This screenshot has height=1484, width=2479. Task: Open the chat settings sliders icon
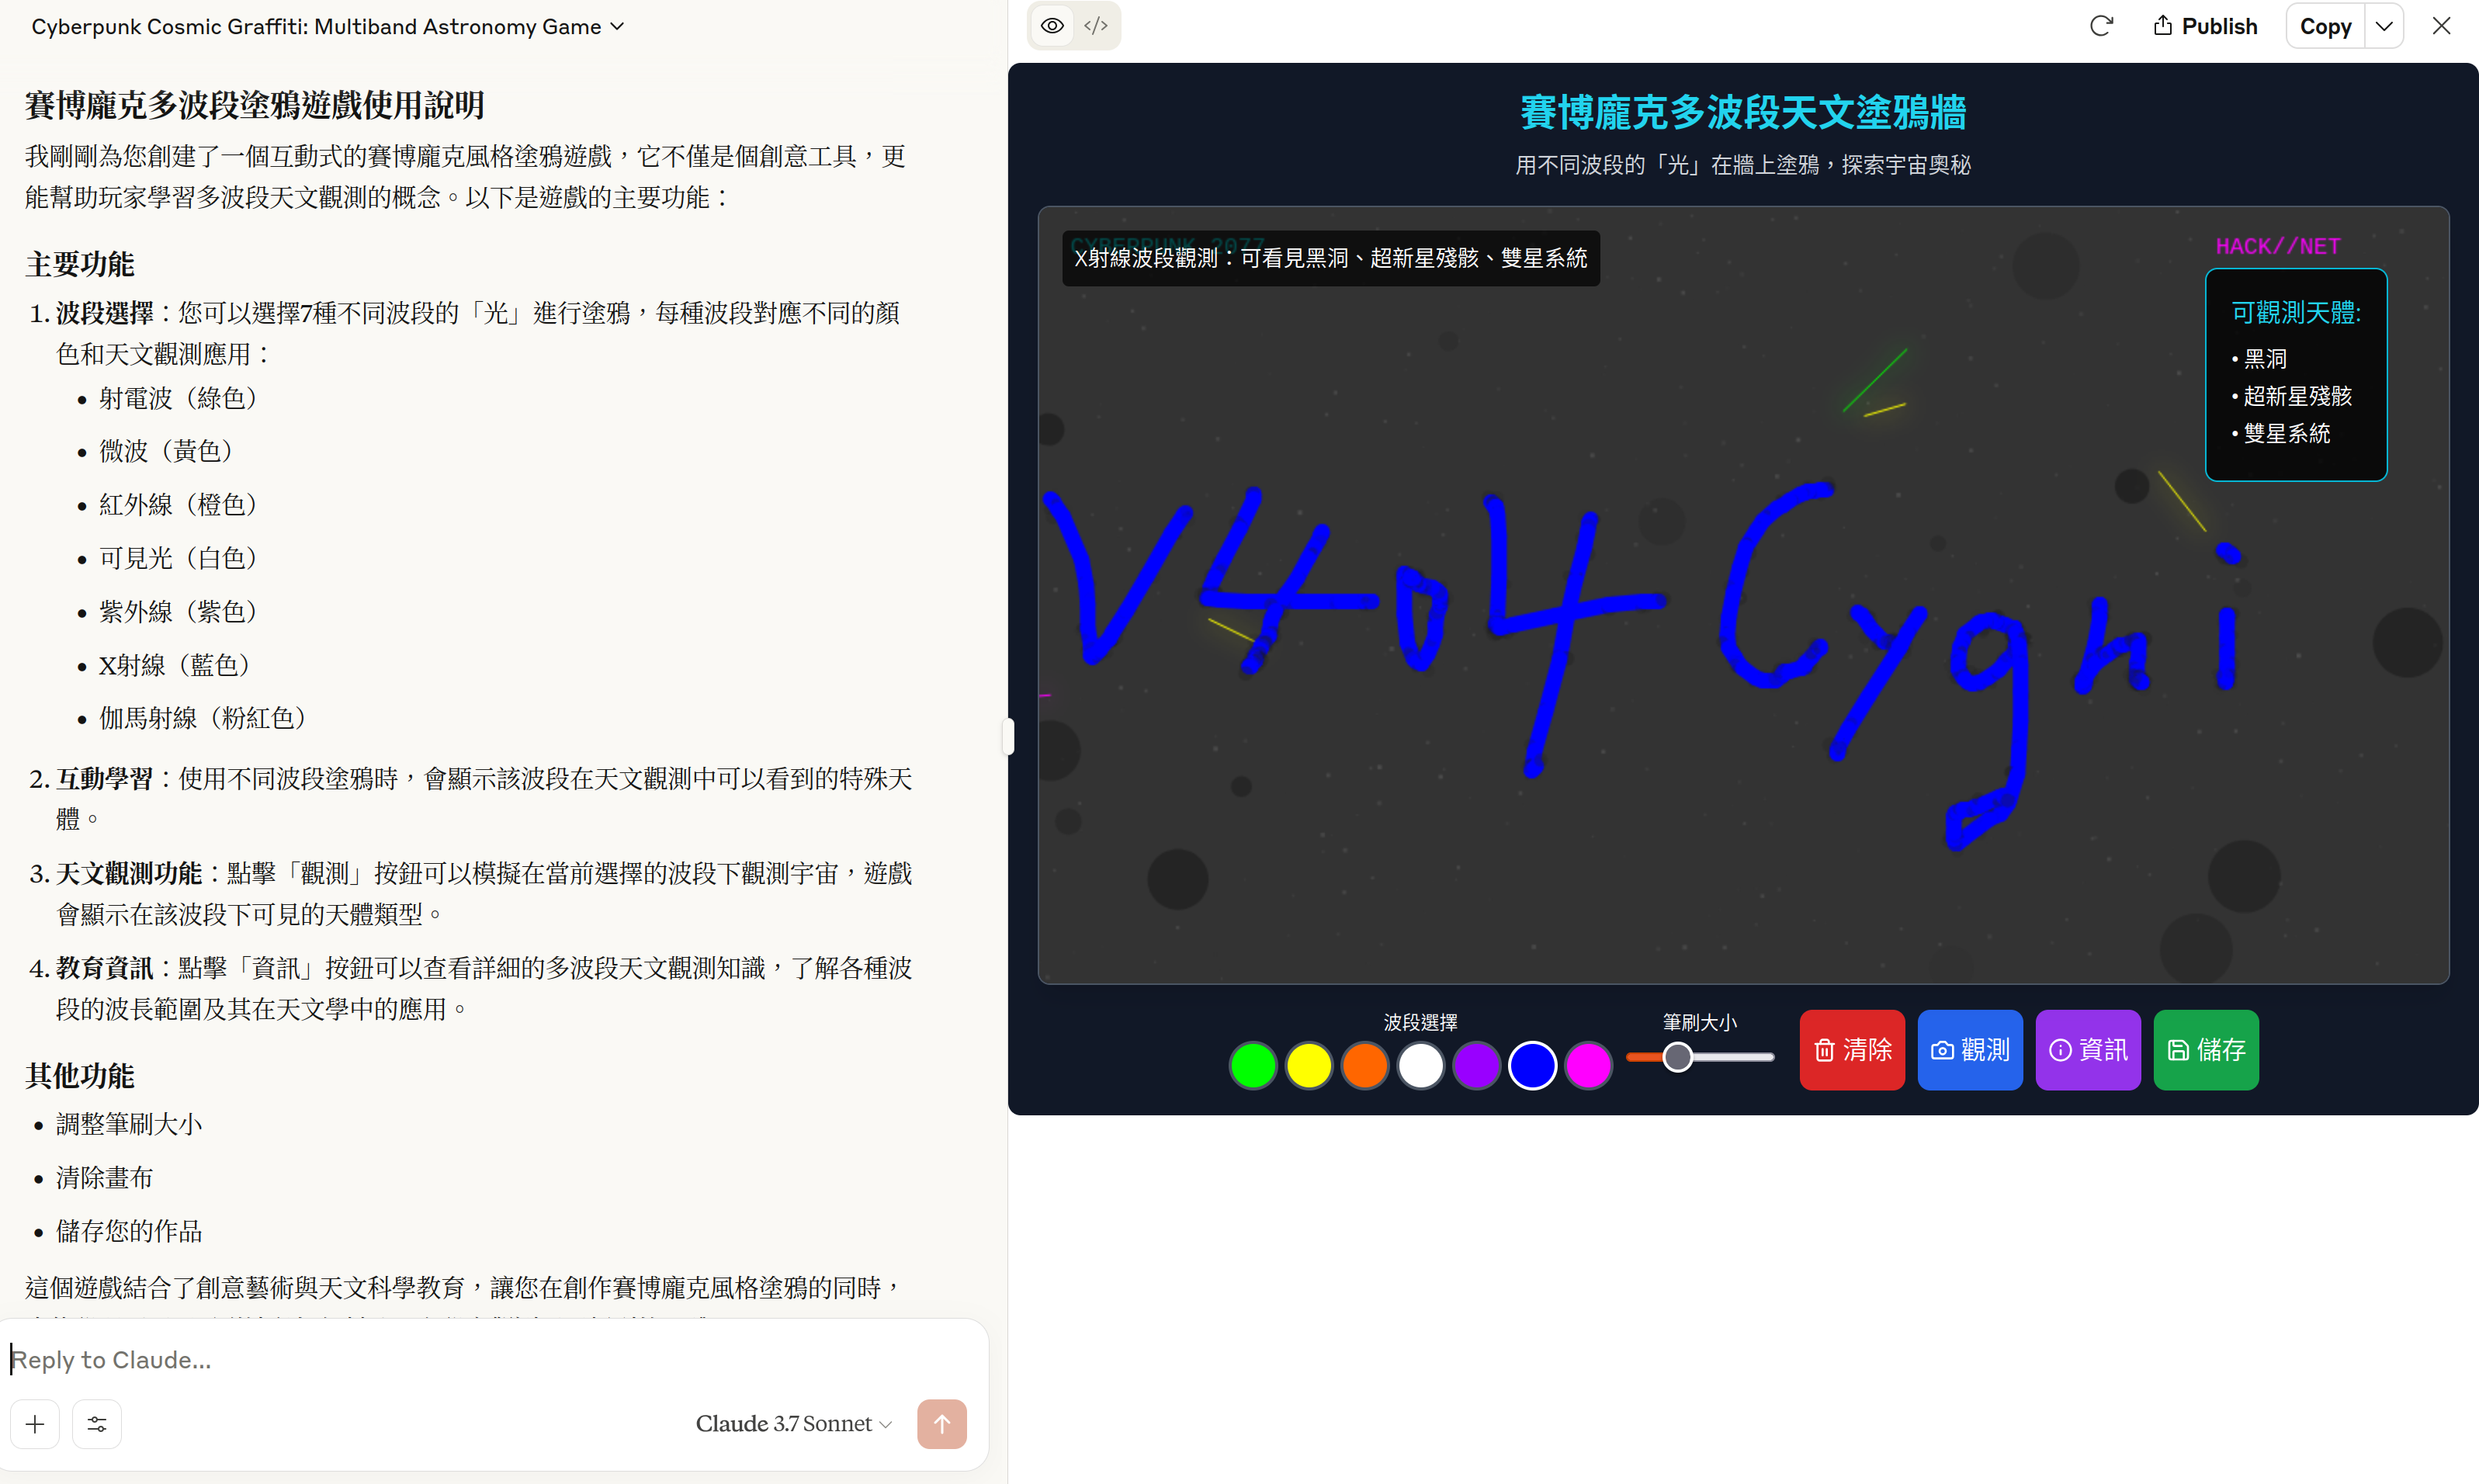click(97, 1424)
